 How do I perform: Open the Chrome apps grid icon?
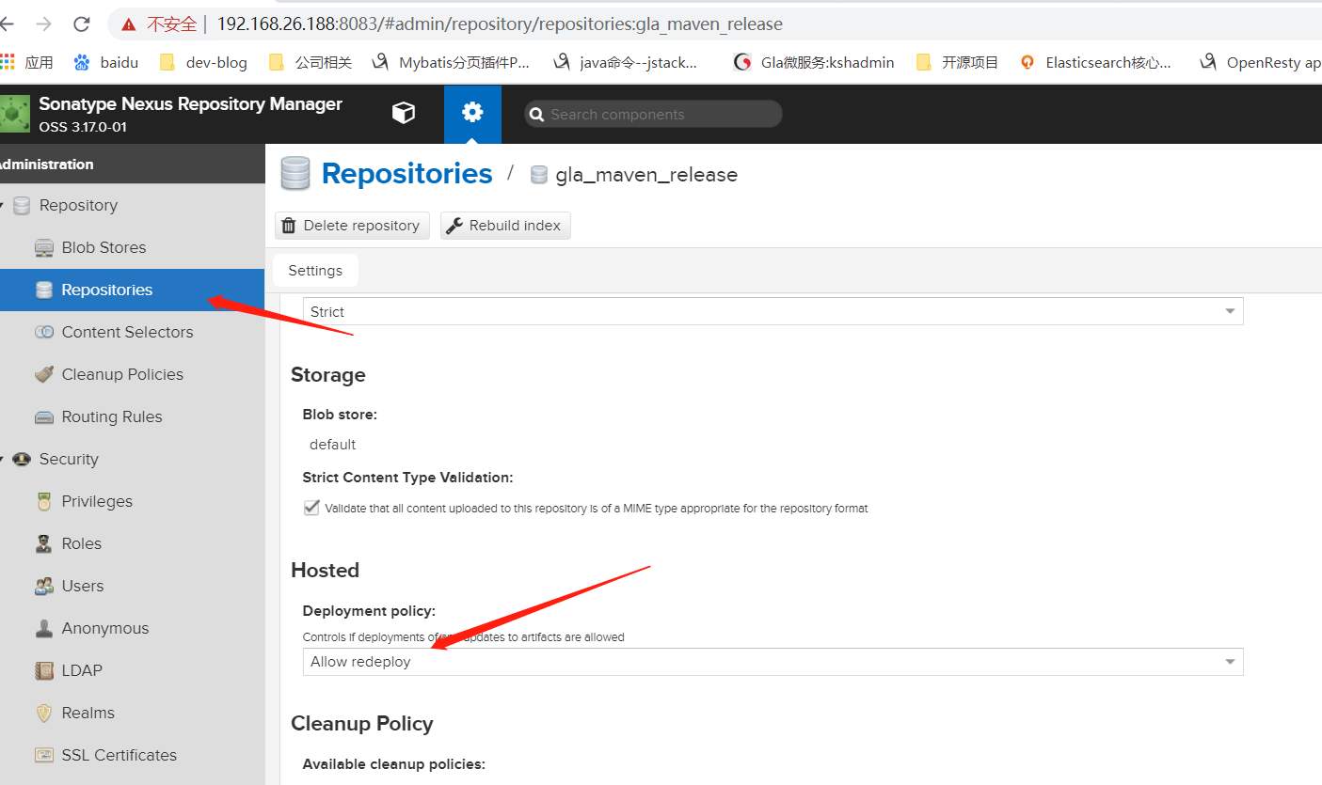(8, 62)
